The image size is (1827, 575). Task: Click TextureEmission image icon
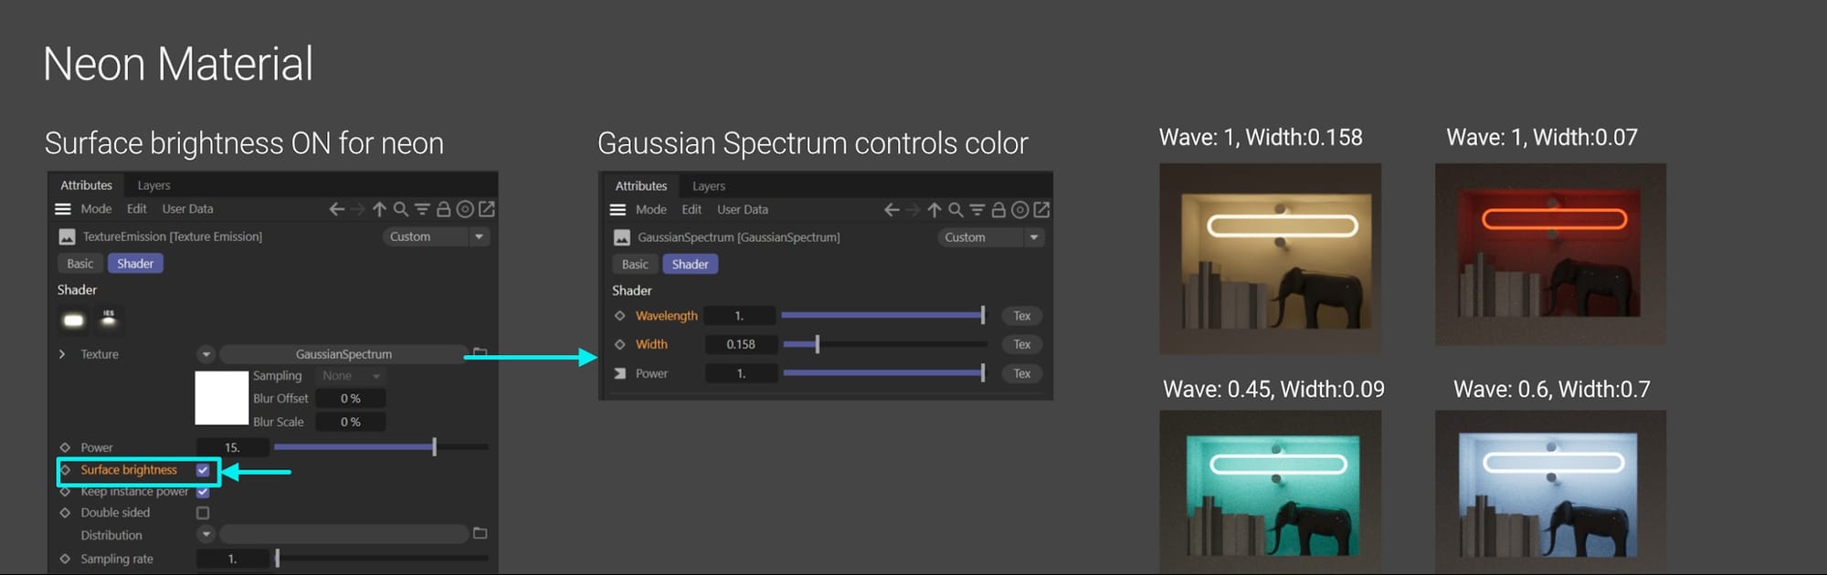[67, 236]
